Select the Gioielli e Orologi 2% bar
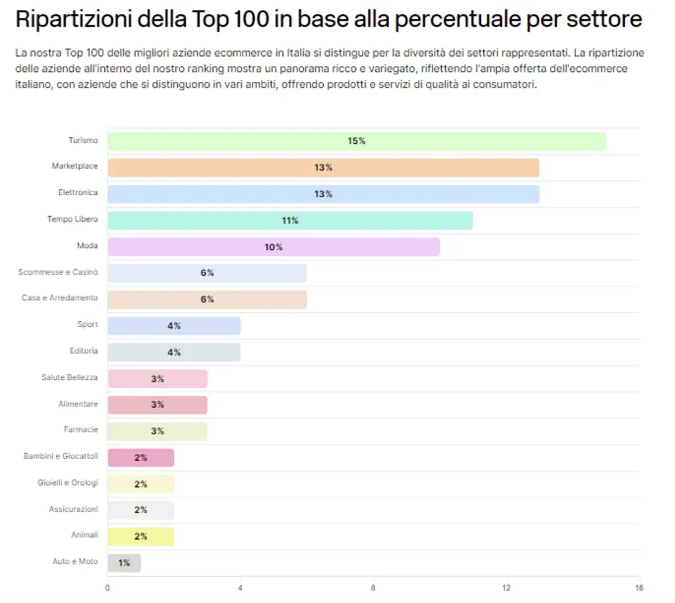 [141, 484]
